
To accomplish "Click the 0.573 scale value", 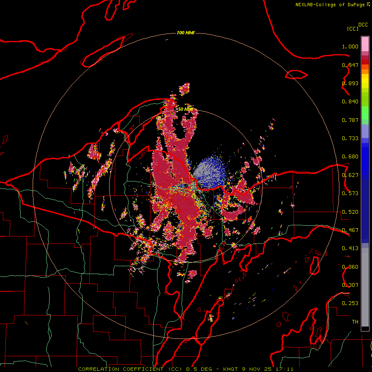I will [x=350, y=193].
